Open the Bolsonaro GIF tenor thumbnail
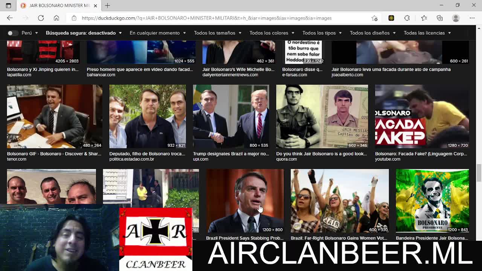482x271 pixels. click(55, 116)
